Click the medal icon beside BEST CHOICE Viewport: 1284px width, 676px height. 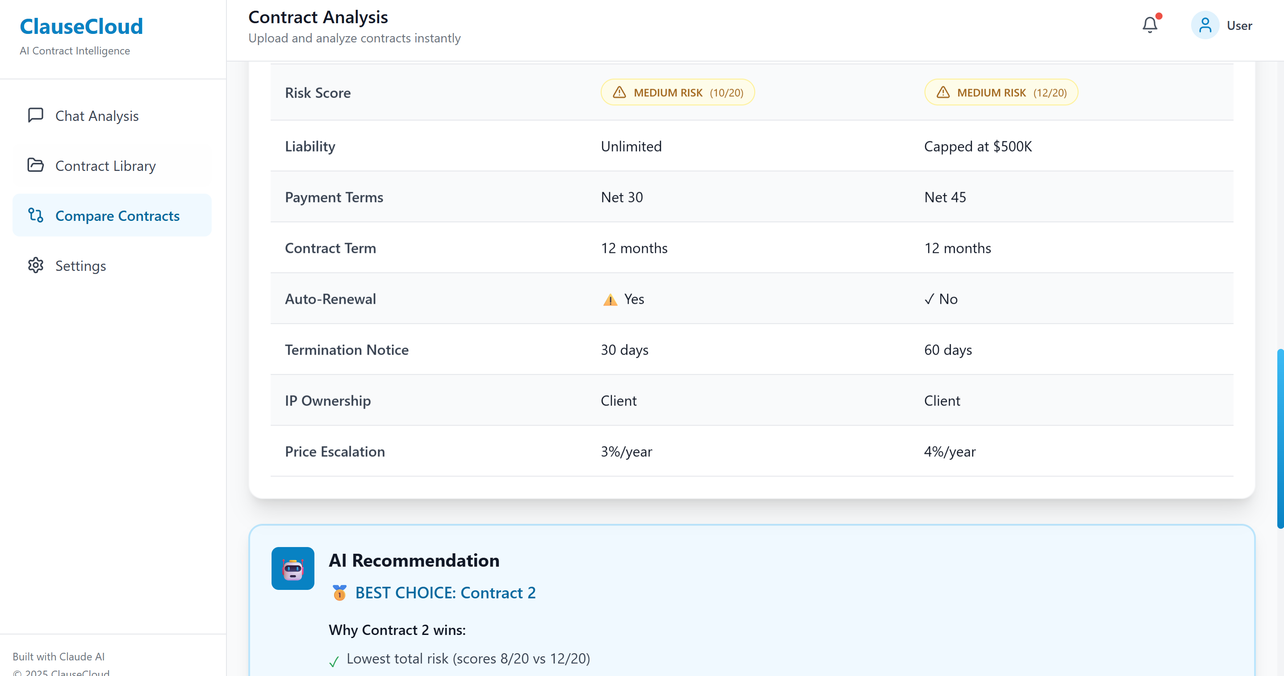(x=339, y=593)
